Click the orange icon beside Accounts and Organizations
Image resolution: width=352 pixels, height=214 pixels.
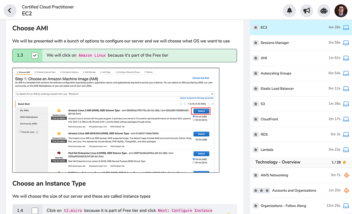click(x=346, y=190)
